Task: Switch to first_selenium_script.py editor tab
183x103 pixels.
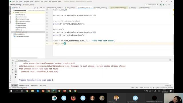Action: coord(55,8)
